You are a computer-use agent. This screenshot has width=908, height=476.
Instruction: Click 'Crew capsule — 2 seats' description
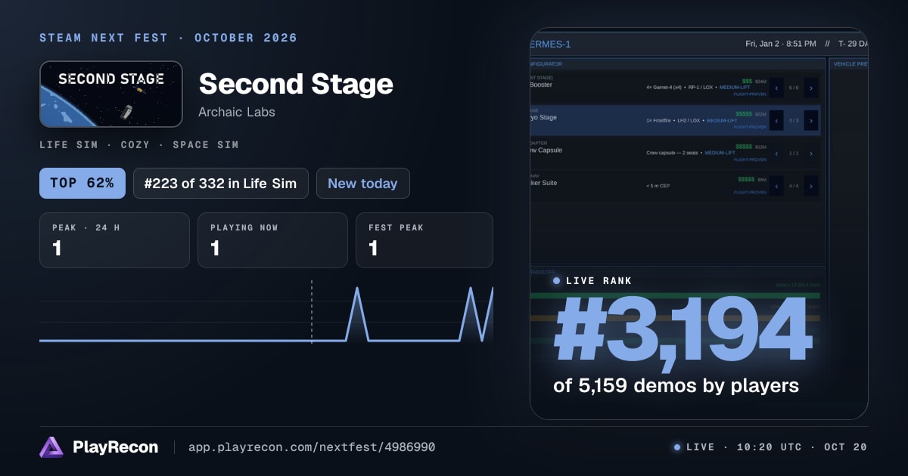tap(672, 153)
